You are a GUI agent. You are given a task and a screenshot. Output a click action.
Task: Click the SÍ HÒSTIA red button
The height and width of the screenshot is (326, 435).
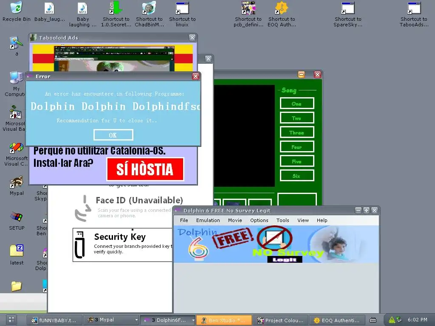pyautogui.click(x=145, y=169)
